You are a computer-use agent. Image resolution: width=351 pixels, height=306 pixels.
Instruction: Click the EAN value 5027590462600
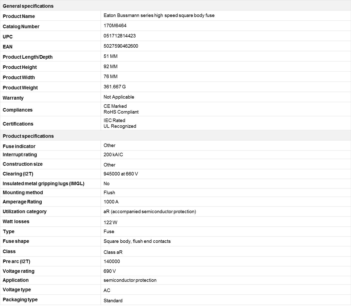121,46
